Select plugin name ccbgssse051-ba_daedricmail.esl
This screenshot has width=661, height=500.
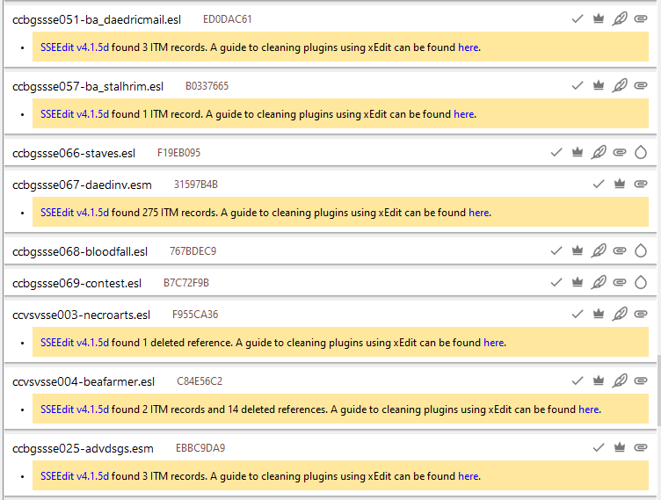97,20
